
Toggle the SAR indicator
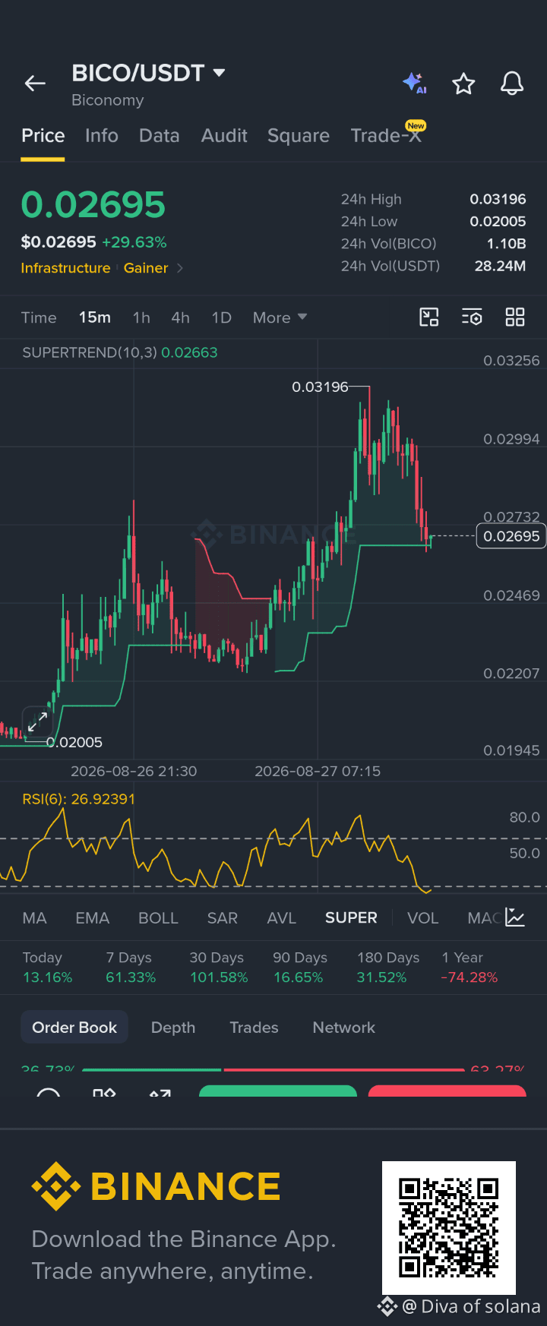(x=223, y=918)
